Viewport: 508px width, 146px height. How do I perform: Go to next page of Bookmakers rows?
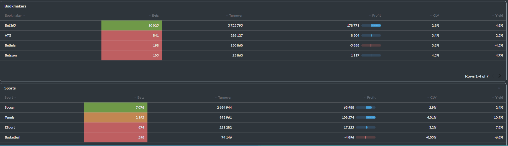(499, 76)
